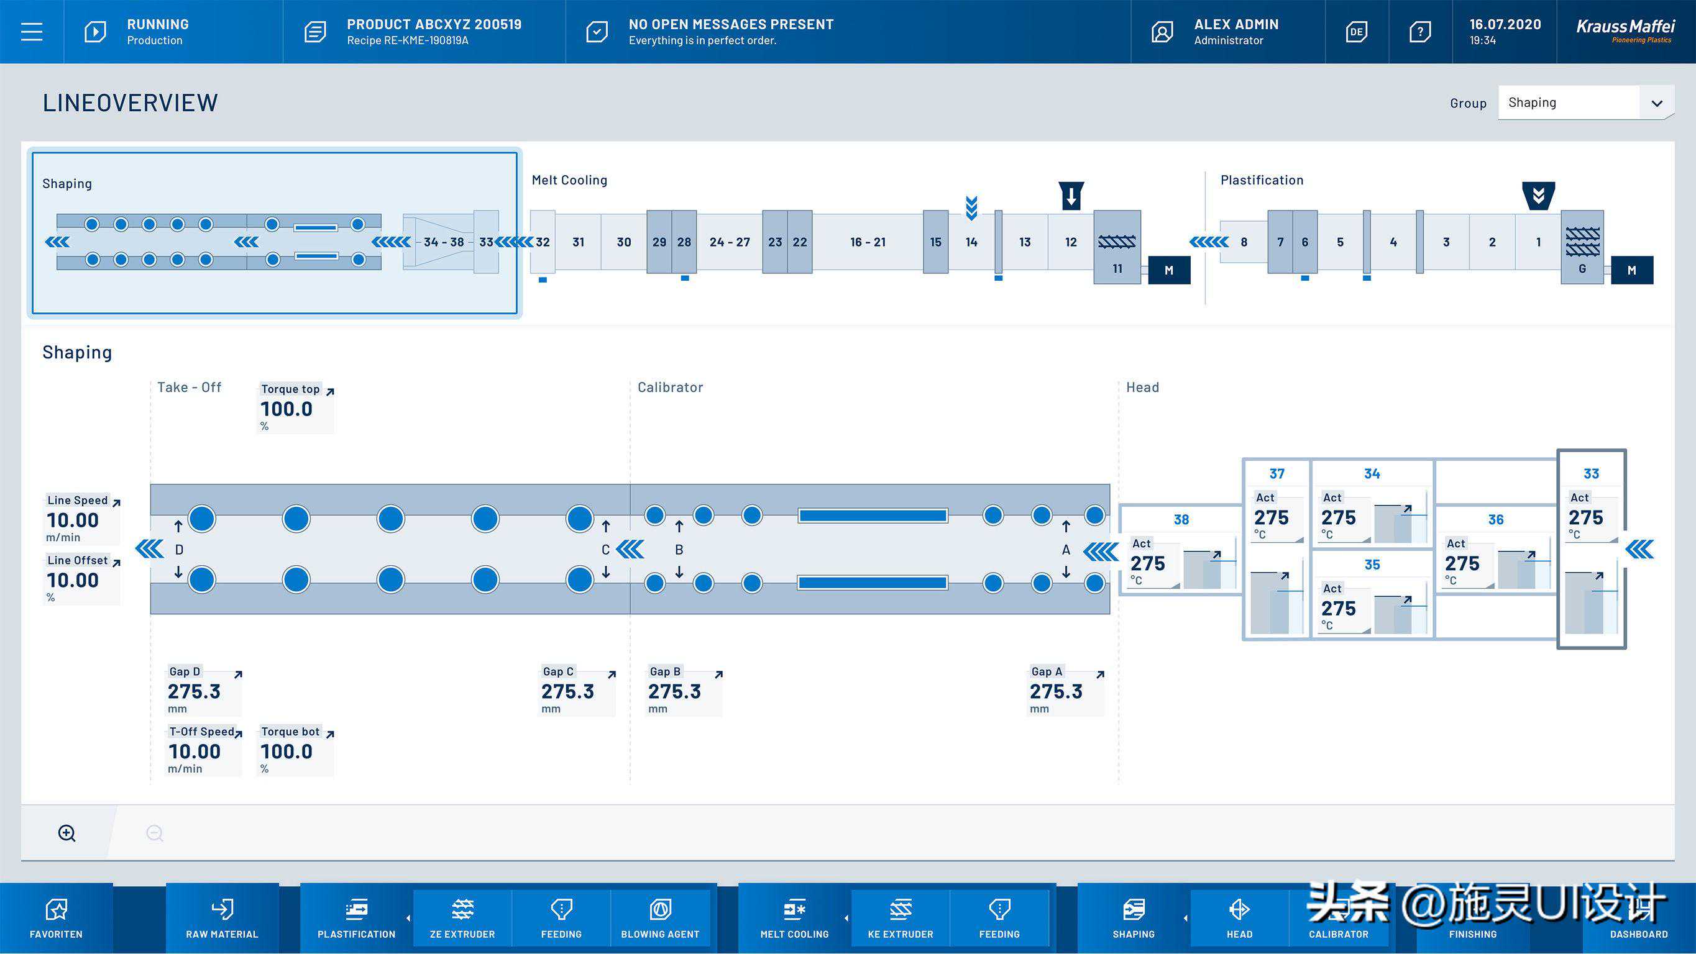The height and width of the screenshot is (954, 1696).
Task: Open the Raw Material section
Action: [x=222, y=918]
